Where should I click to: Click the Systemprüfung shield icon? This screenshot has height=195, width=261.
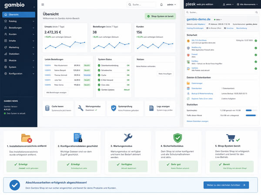114,108
